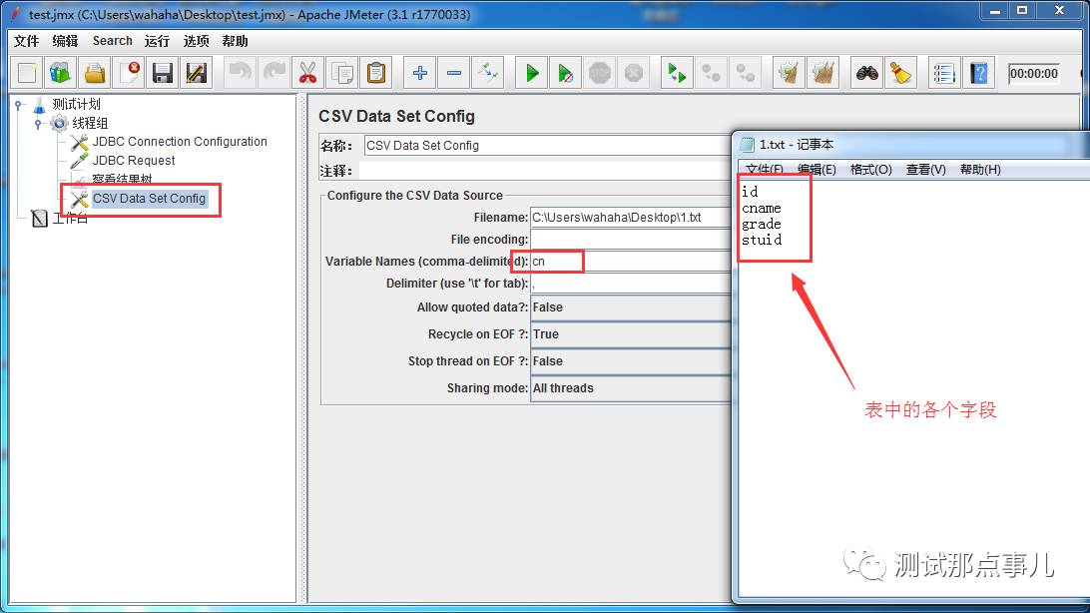1090x613 pixels.
Task: Click the 'cname' line in Notepad
Action: (x=762, y=208)
